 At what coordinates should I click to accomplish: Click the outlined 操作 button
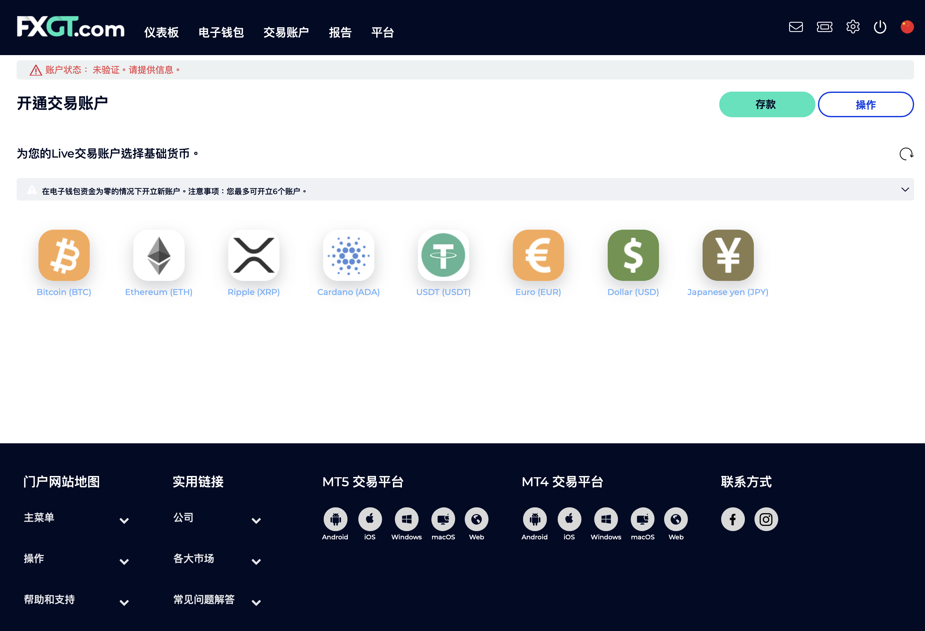(x=866, y=104)
